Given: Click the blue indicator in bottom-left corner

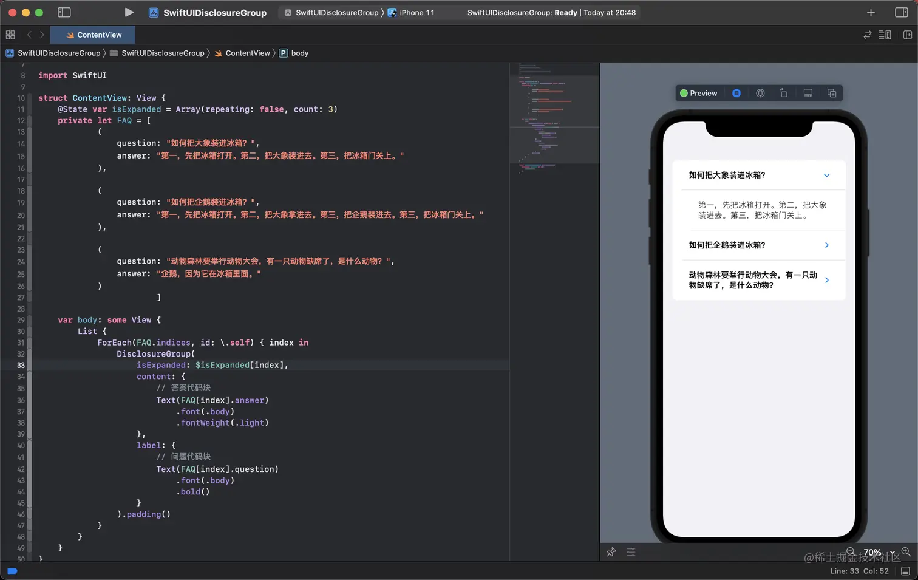Looking at the screenshot, I should click(x=12, y=571).
